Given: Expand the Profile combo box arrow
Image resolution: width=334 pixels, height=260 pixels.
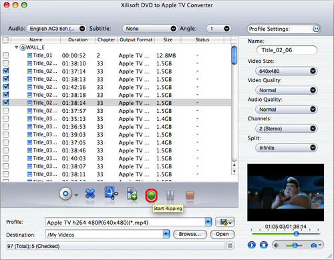Looking at the screenshot, I should pos(208,222).
